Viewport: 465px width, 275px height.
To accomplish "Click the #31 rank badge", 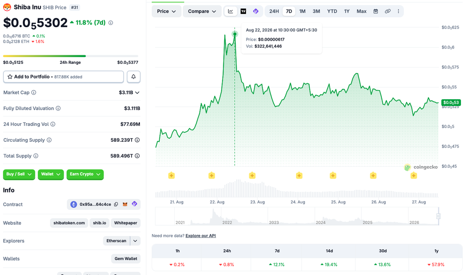I will [75, 7].
